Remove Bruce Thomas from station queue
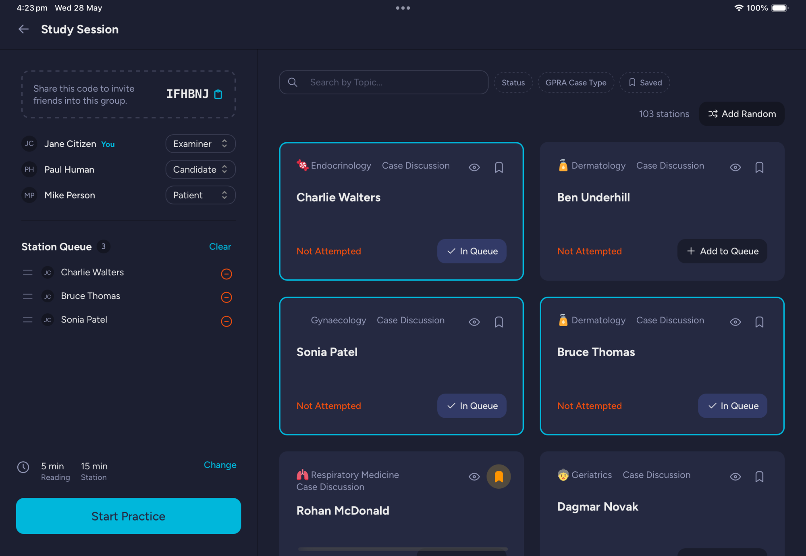This screenshot has width=806, height=556. (x=226, y=297)
